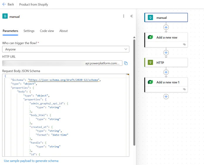Viewport: 204px width, 165px height.
Task: Switch to the Parameters tab
Action: 10,31
